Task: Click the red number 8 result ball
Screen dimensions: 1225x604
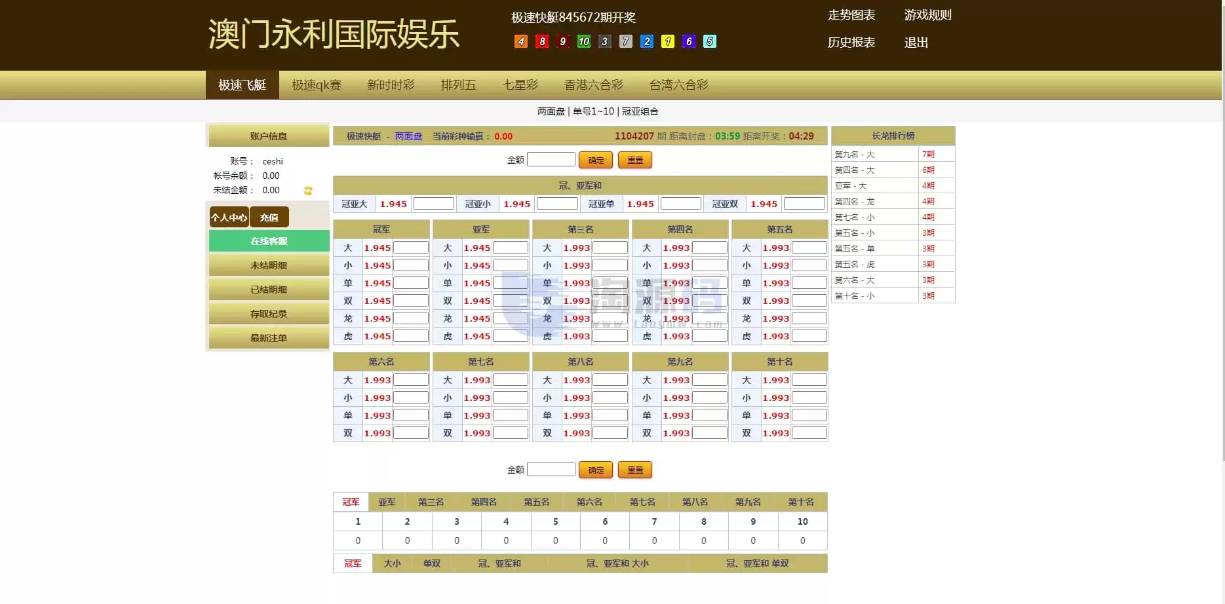Action: pyautogui.click(x=542, y=41)
